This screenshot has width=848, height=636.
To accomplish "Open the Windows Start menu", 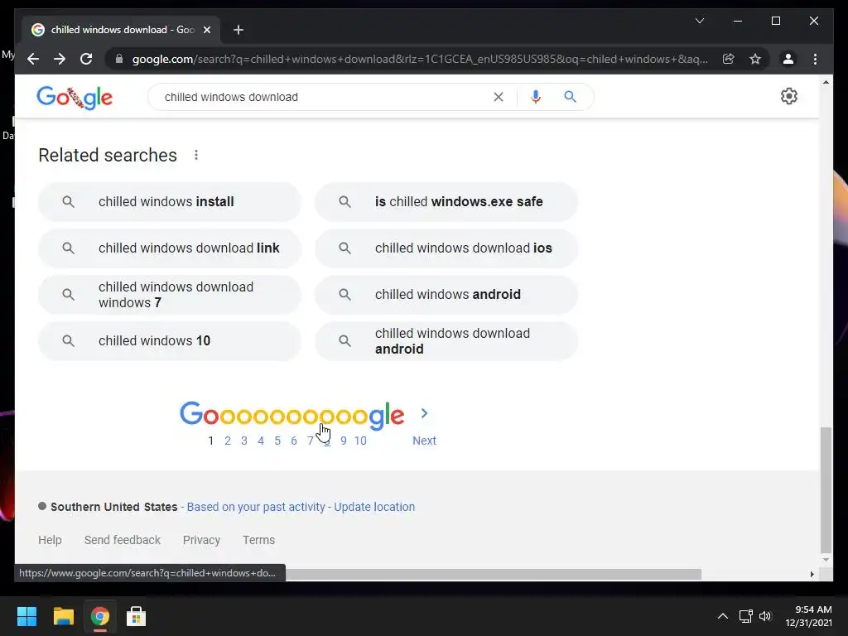I will point(26,616).
